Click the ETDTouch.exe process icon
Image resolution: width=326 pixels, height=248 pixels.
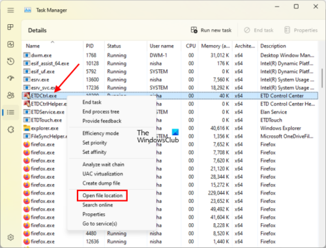pyautogui.click(x=27, y=120)
